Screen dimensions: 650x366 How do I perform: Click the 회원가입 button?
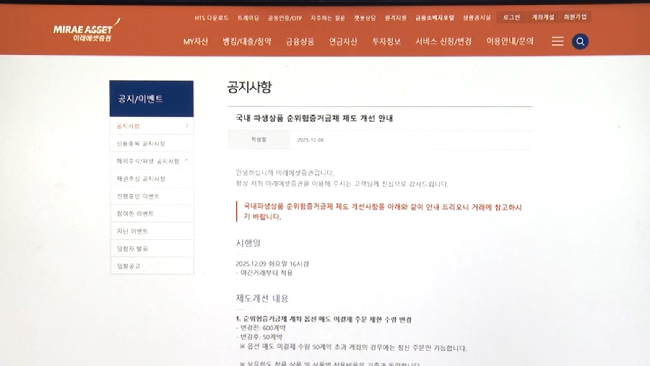[575, 17]
